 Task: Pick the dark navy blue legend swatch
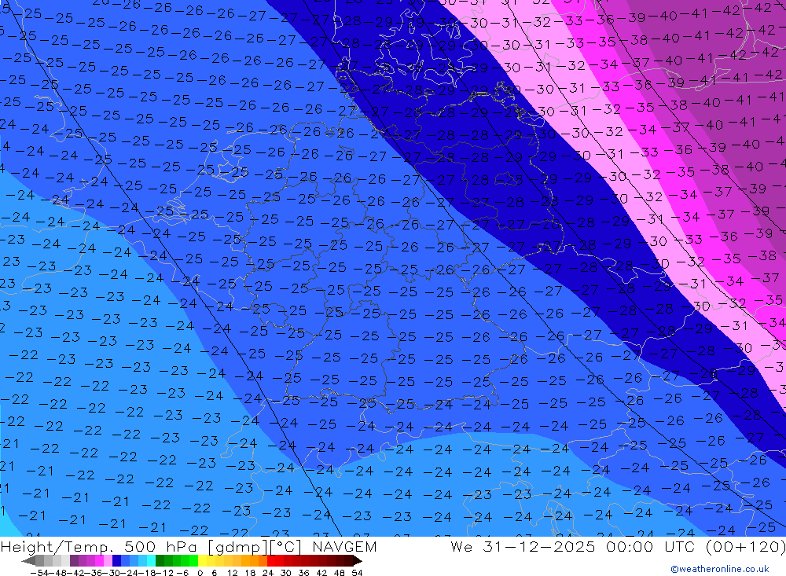[x=117, y=560]
